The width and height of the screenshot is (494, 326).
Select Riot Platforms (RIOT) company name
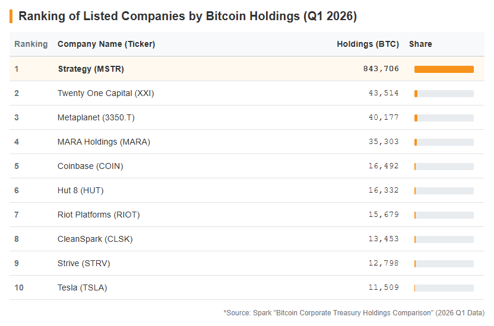99,215
